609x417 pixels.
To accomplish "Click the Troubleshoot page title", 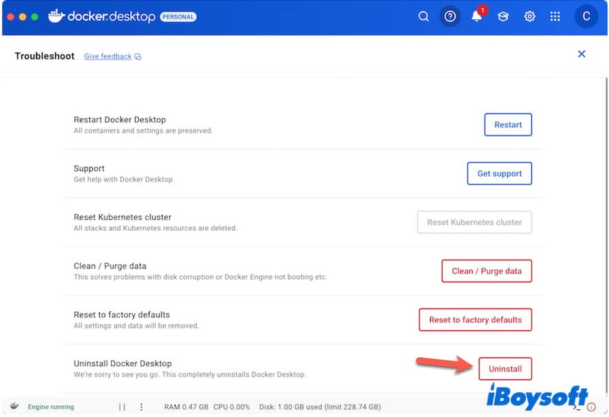I will click(x=45, y=56).
